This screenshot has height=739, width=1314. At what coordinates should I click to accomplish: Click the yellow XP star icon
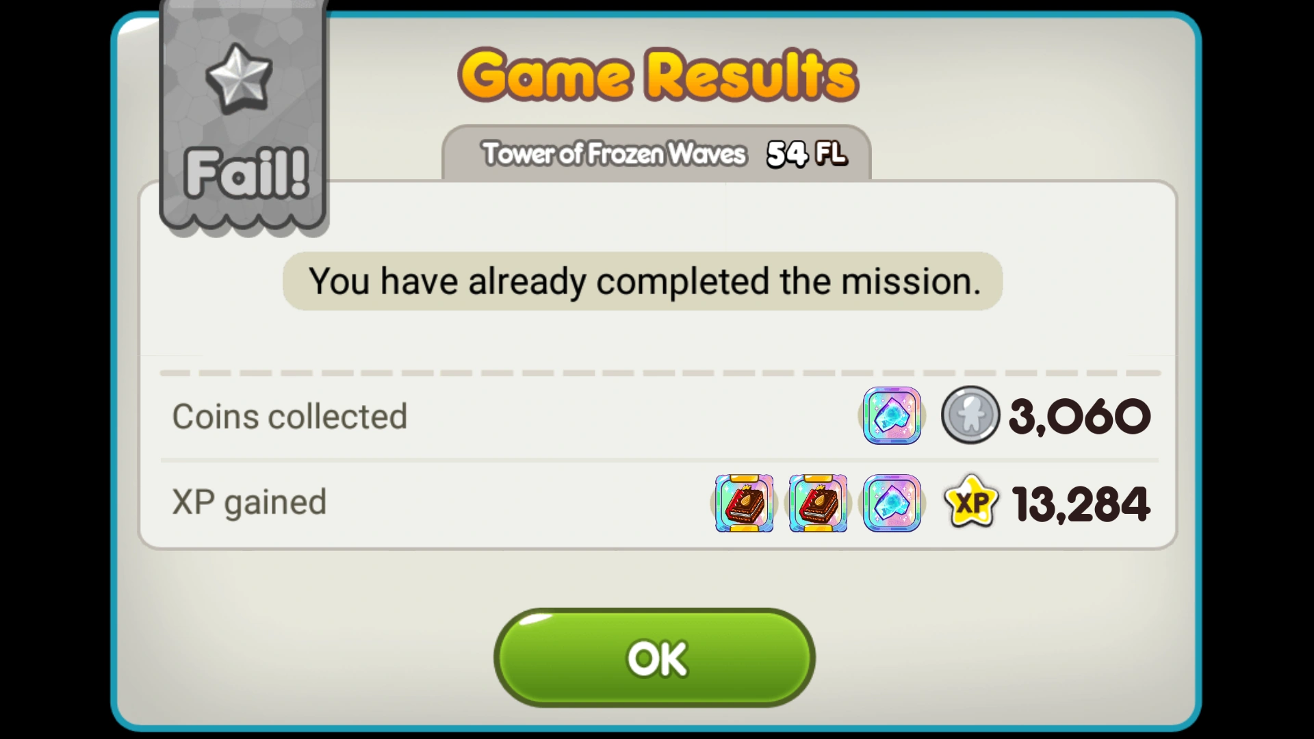tap(971, 503)
